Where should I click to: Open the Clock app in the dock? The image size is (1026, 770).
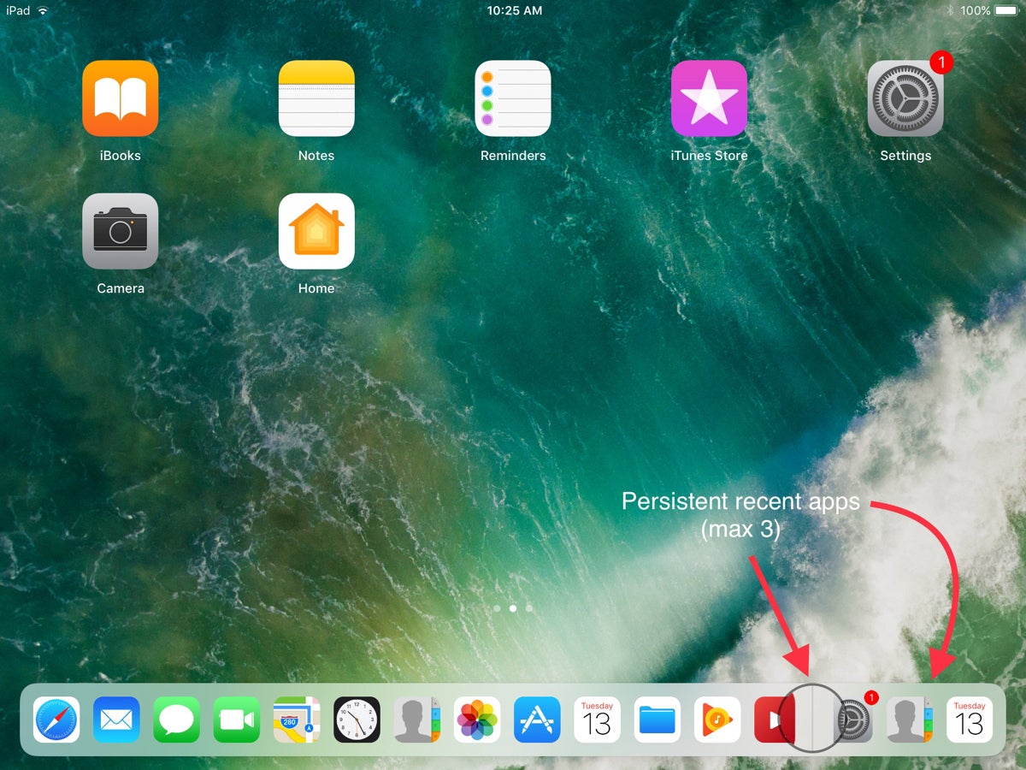(x=357, y=720)
